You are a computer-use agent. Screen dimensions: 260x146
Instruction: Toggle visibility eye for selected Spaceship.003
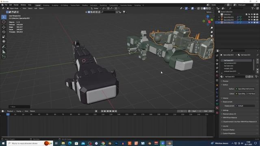pyautogui.click(x=252, y=22)
